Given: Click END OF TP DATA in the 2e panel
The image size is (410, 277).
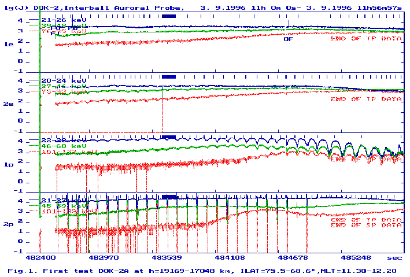Looking at the screenshot, I should tap(366, 99).
